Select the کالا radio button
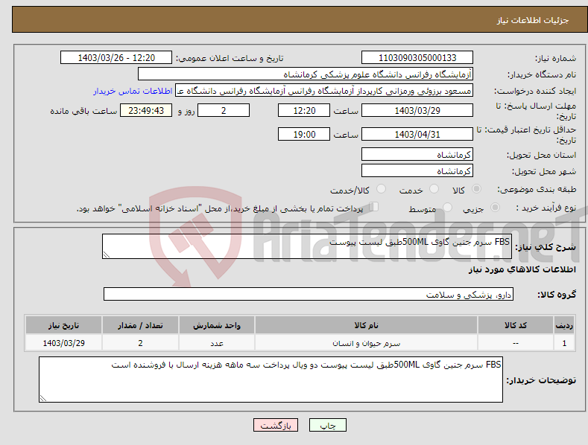 tap(476, 189)
